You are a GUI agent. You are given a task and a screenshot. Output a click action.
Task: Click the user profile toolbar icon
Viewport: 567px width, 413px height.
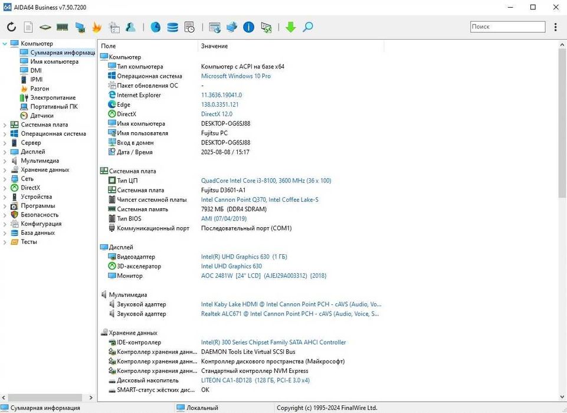(130, 27)
